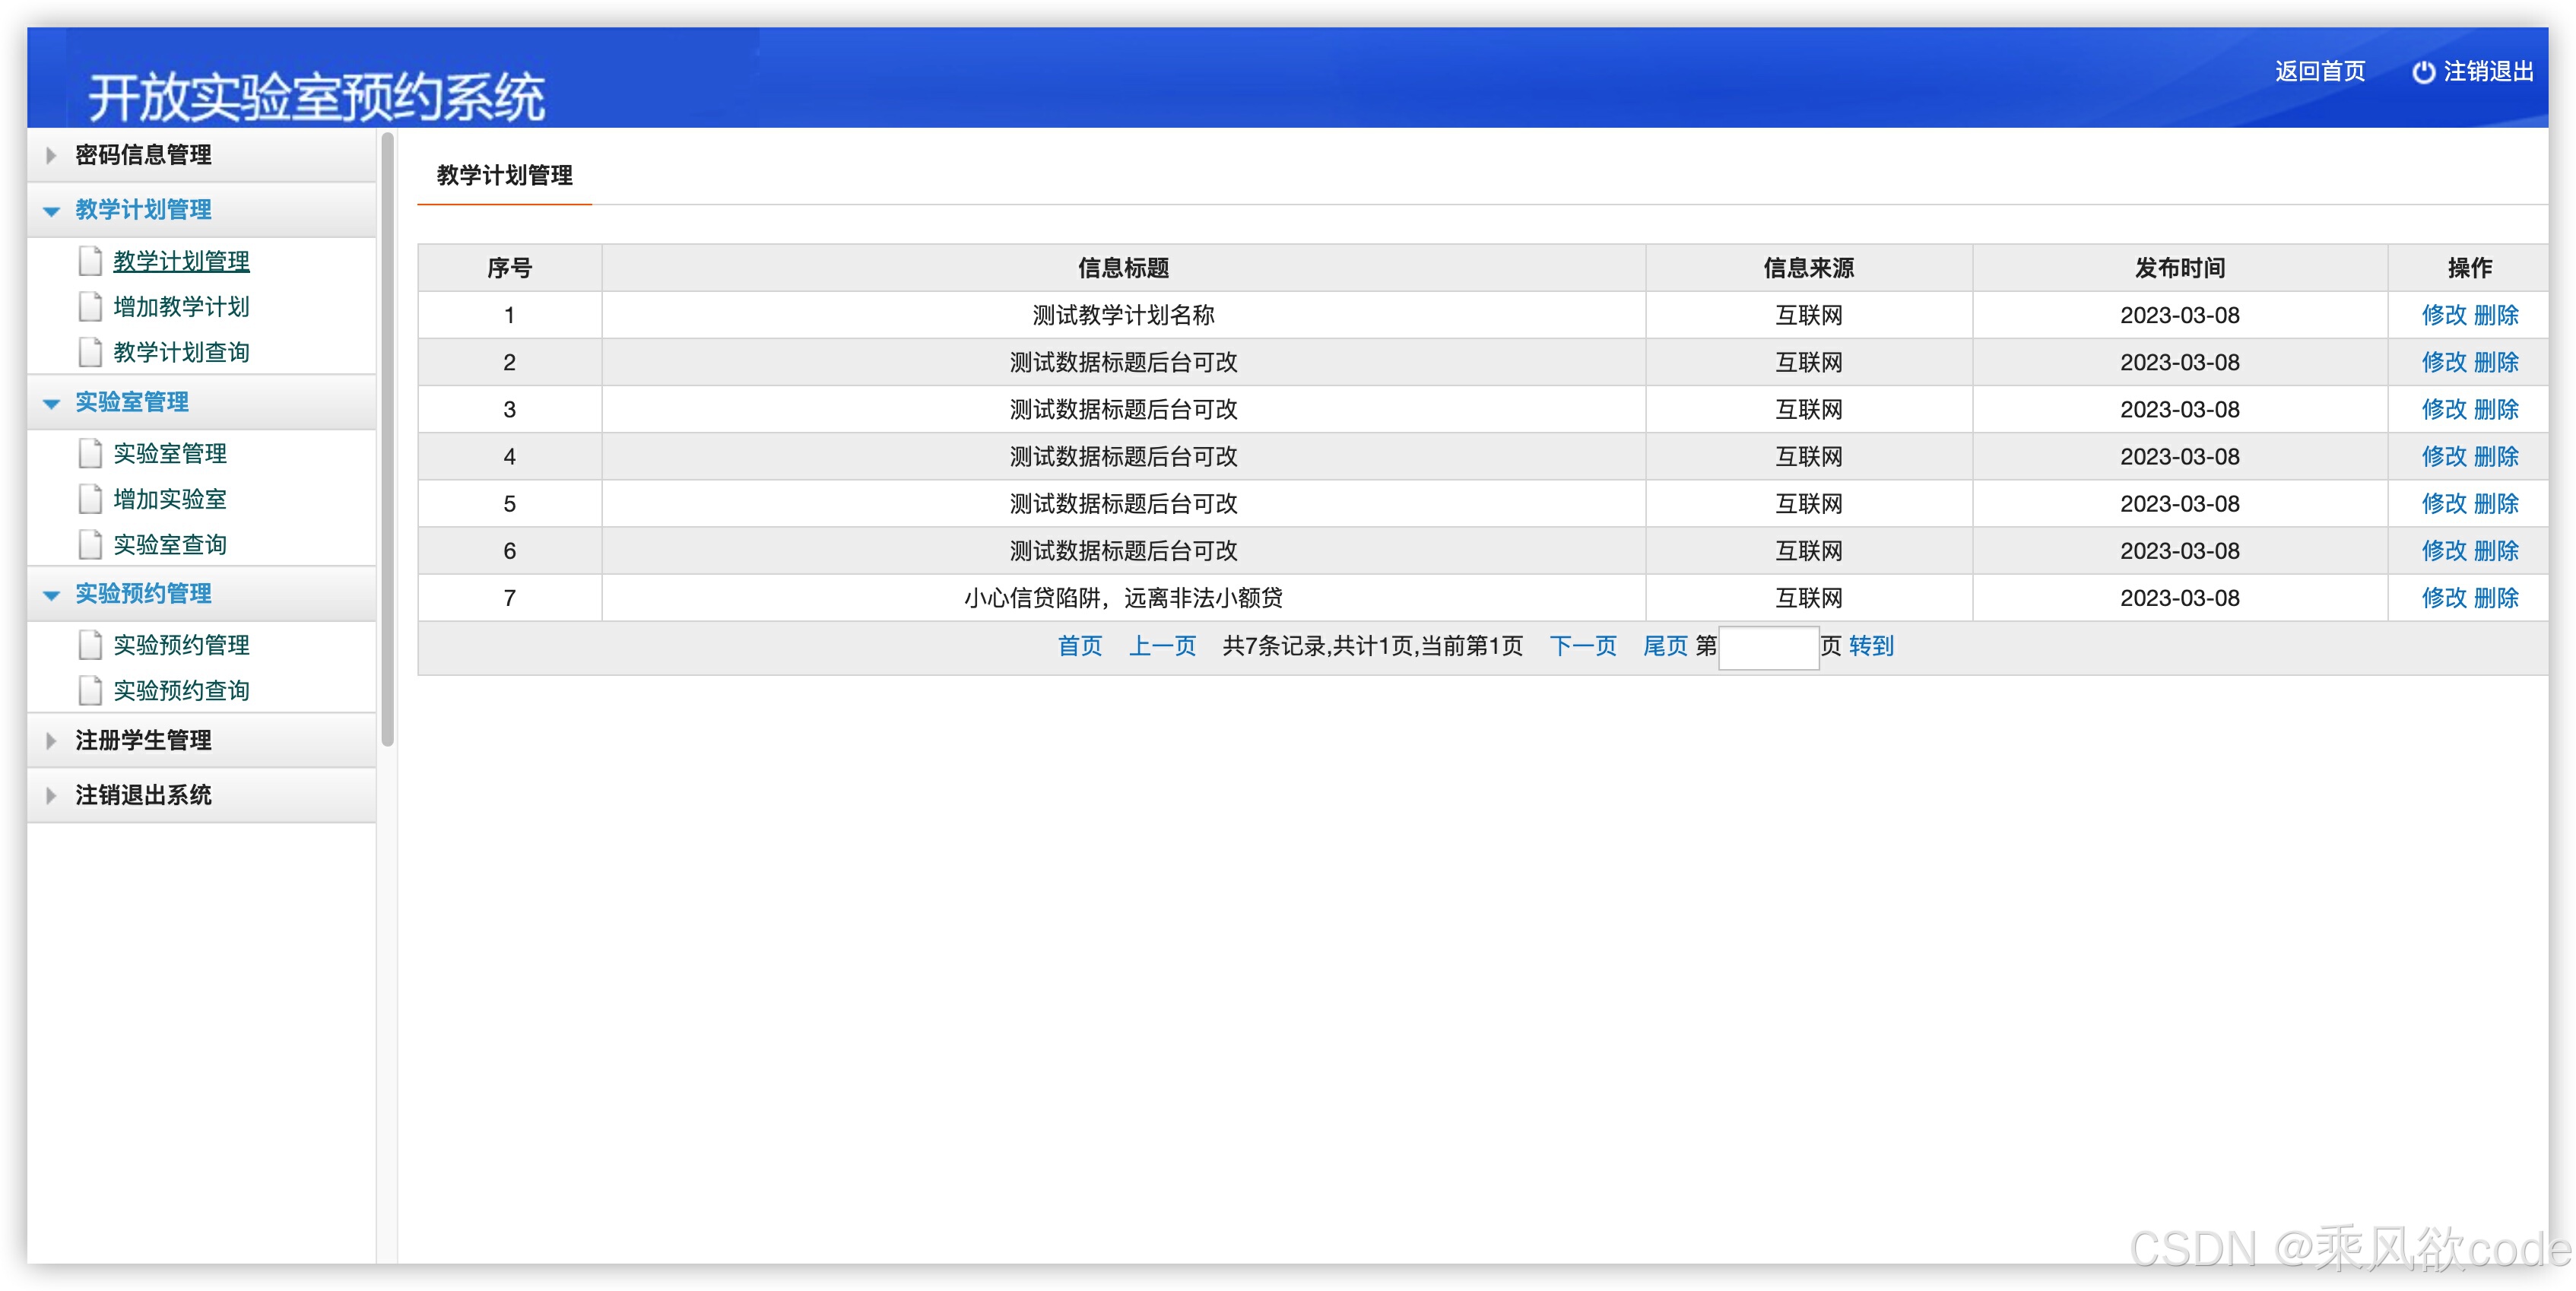Expand the 注销退出系统 section arrow
2576x1291 pixels.
pyautogui.click(x=51, y=795)
